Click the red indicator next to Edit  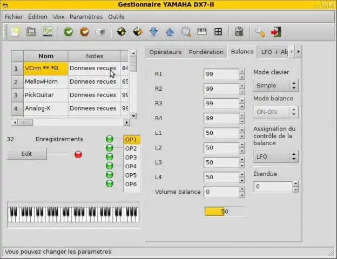pyautogui.click(x=78, y=154)
